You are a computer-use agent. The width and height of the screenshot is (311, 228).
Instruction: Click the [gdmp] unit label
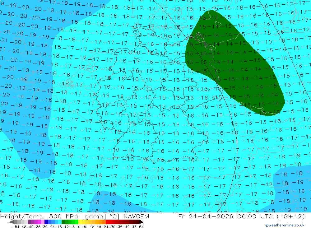(x=94, y=216)
